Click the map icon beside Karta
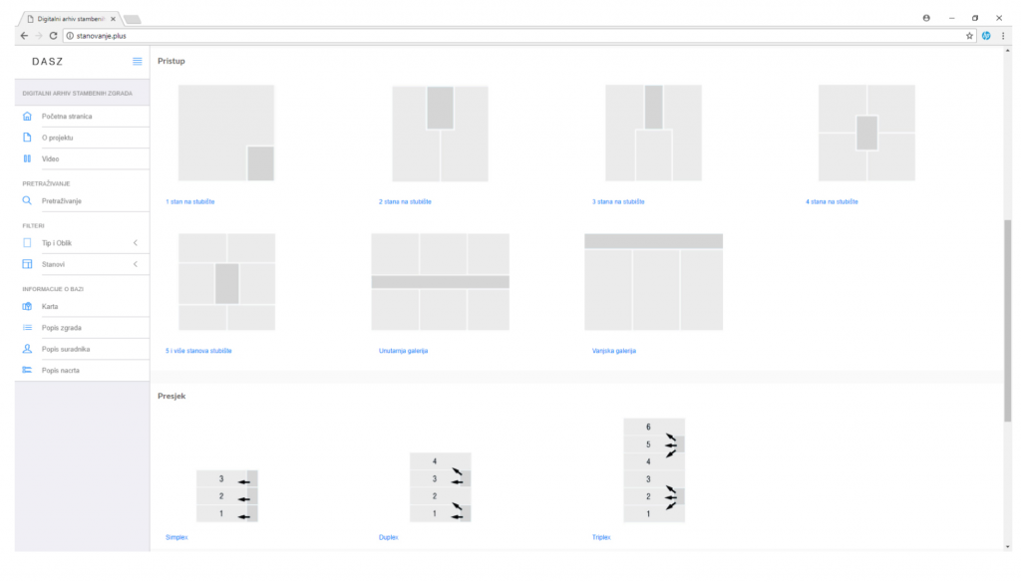1021x582 pixels. click(27, 307)
